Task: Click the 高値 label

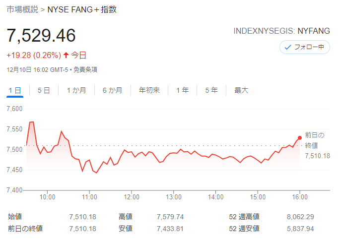Action: pyautogui.click(x=126, y=216)
